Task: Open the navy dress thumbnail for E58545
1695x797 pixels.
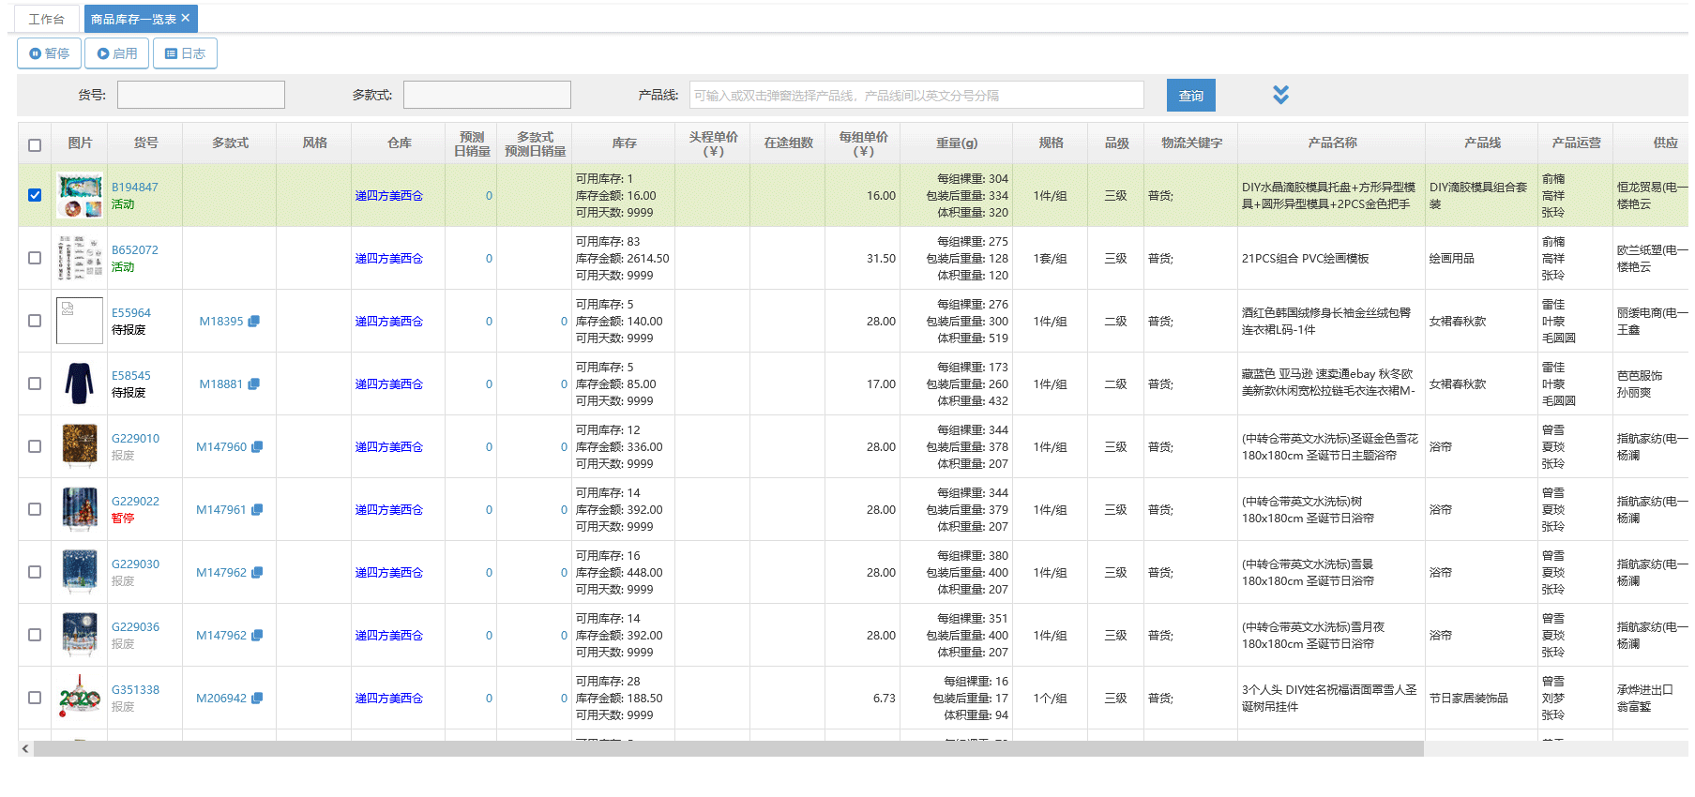Action: [x=80, y=383]
